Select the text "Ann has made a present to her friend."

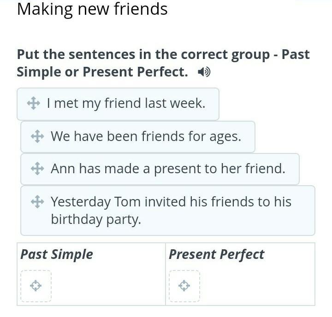coord(168,169)
